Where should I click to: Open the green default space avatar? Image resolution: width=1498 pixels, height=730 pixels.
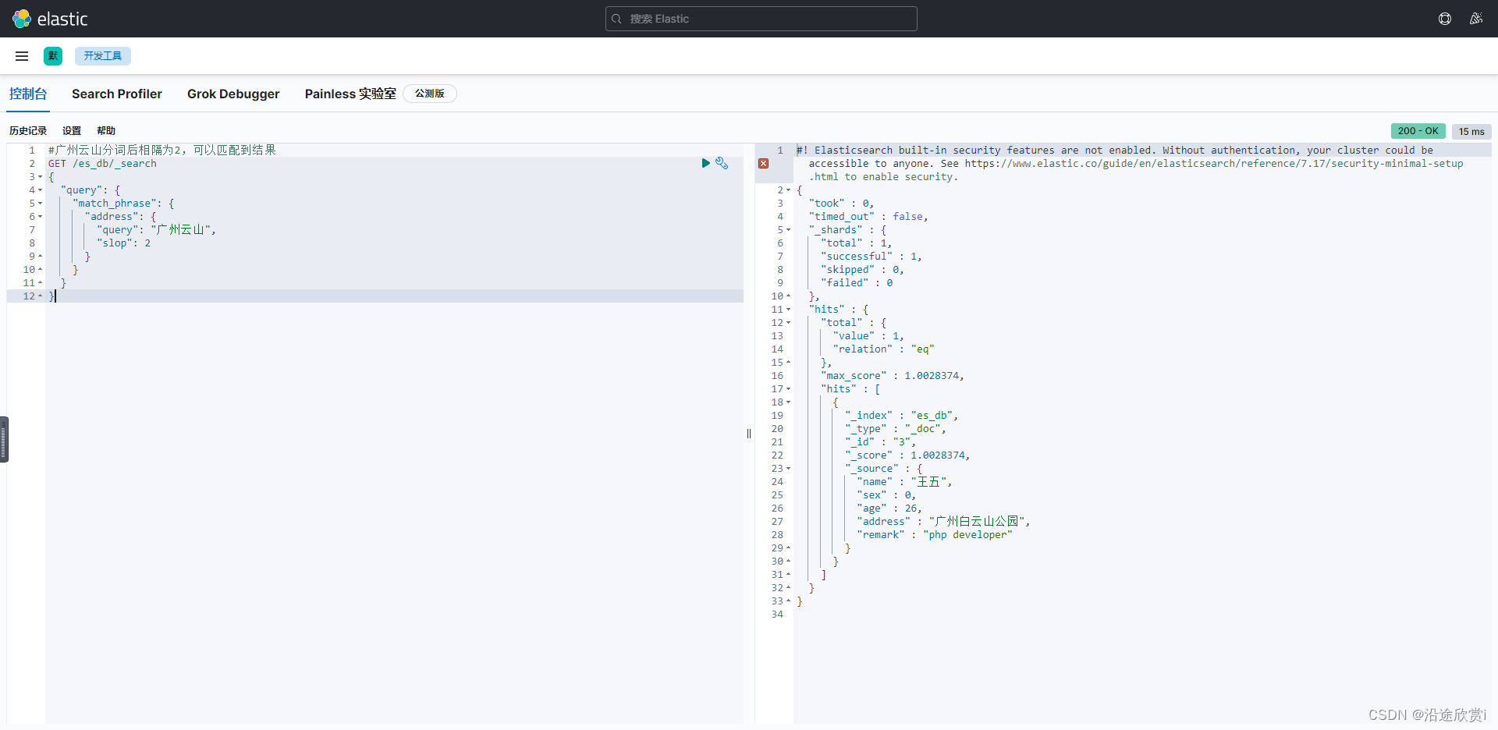point(53,56)
